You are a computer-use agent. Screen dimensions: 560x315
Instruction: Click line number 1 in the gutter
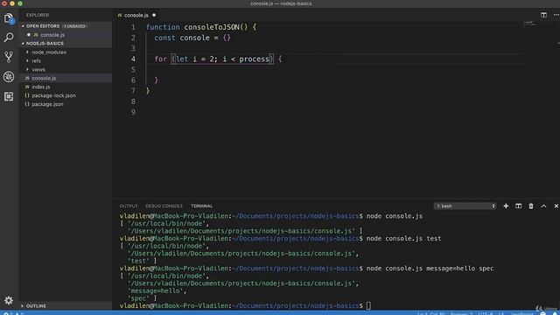pyautogui.click(x=133, y=27)
